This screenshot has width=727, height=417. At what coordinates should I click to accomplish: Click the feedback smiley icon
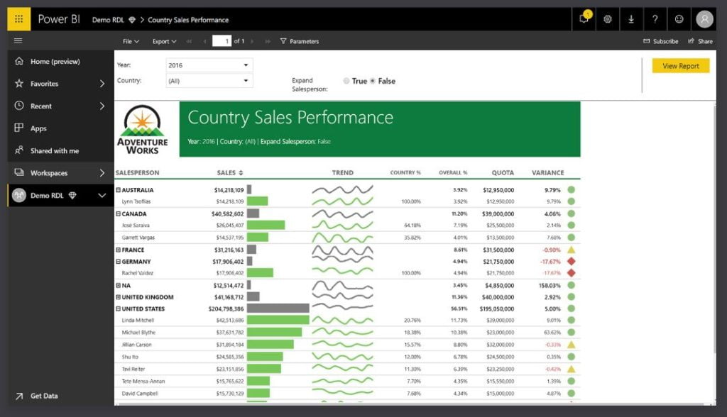click(x=679, y=19)
